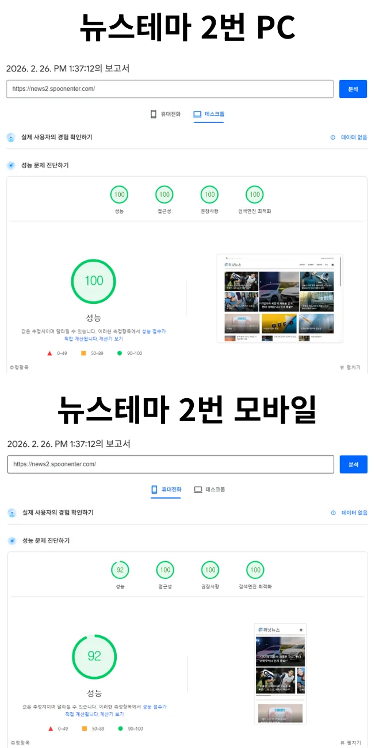Viewport: 375px width, 748px height.
Task: Click the 데이터 없음 text in mobile report
Action: [354, 513]
